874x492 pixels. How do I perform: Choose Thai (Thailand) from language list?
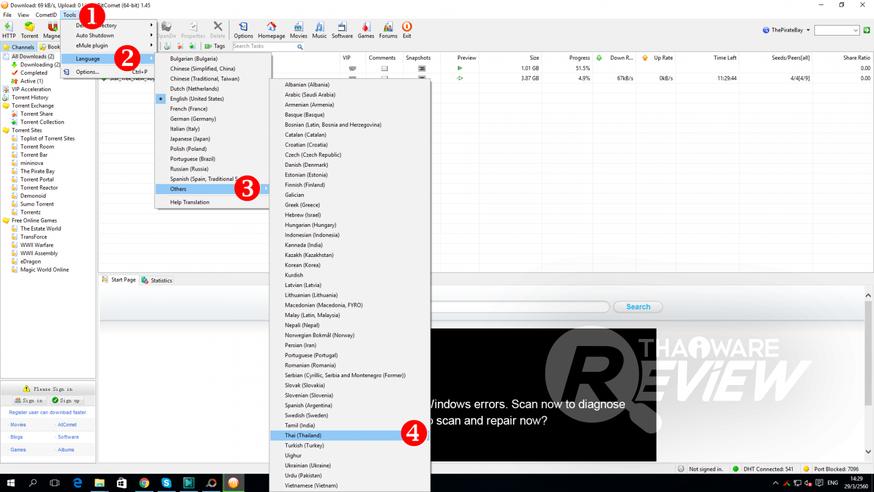(x=303, y=436)
